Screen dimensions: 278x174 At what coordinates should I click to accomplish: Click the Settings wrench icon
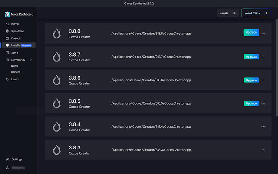tap(7, 159)
